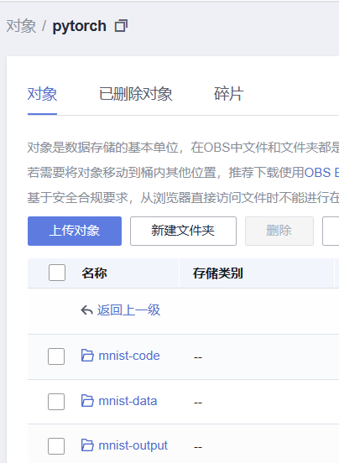Click the 新建文件夹 button
The height and width of the screenshot is (463, 339).
click(x=184, y=231)
